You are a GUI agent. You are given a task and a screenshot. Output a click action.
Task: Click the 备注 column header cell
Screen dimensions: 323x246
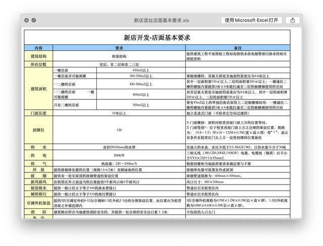[x=237, y=47]
